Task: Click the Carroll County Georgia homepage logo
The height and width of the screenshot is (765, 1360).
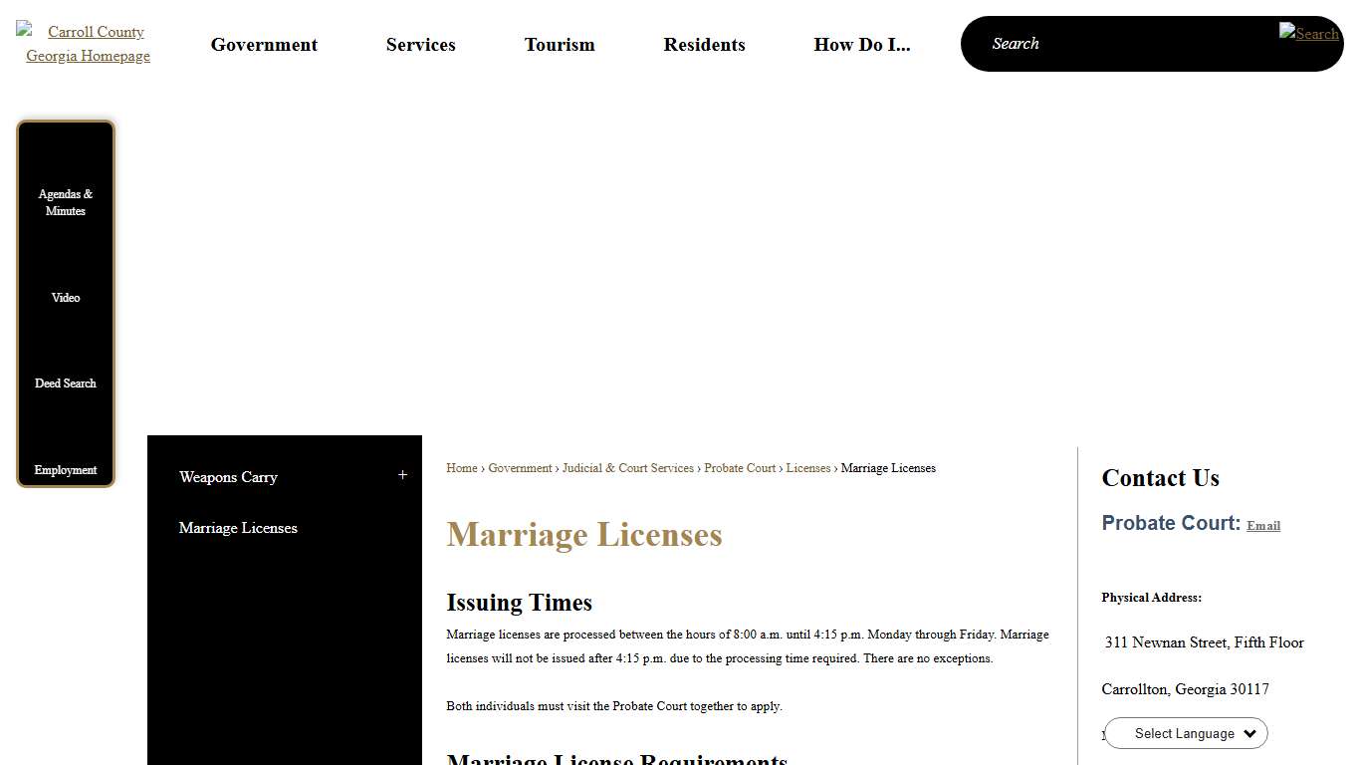Action: 88,44
